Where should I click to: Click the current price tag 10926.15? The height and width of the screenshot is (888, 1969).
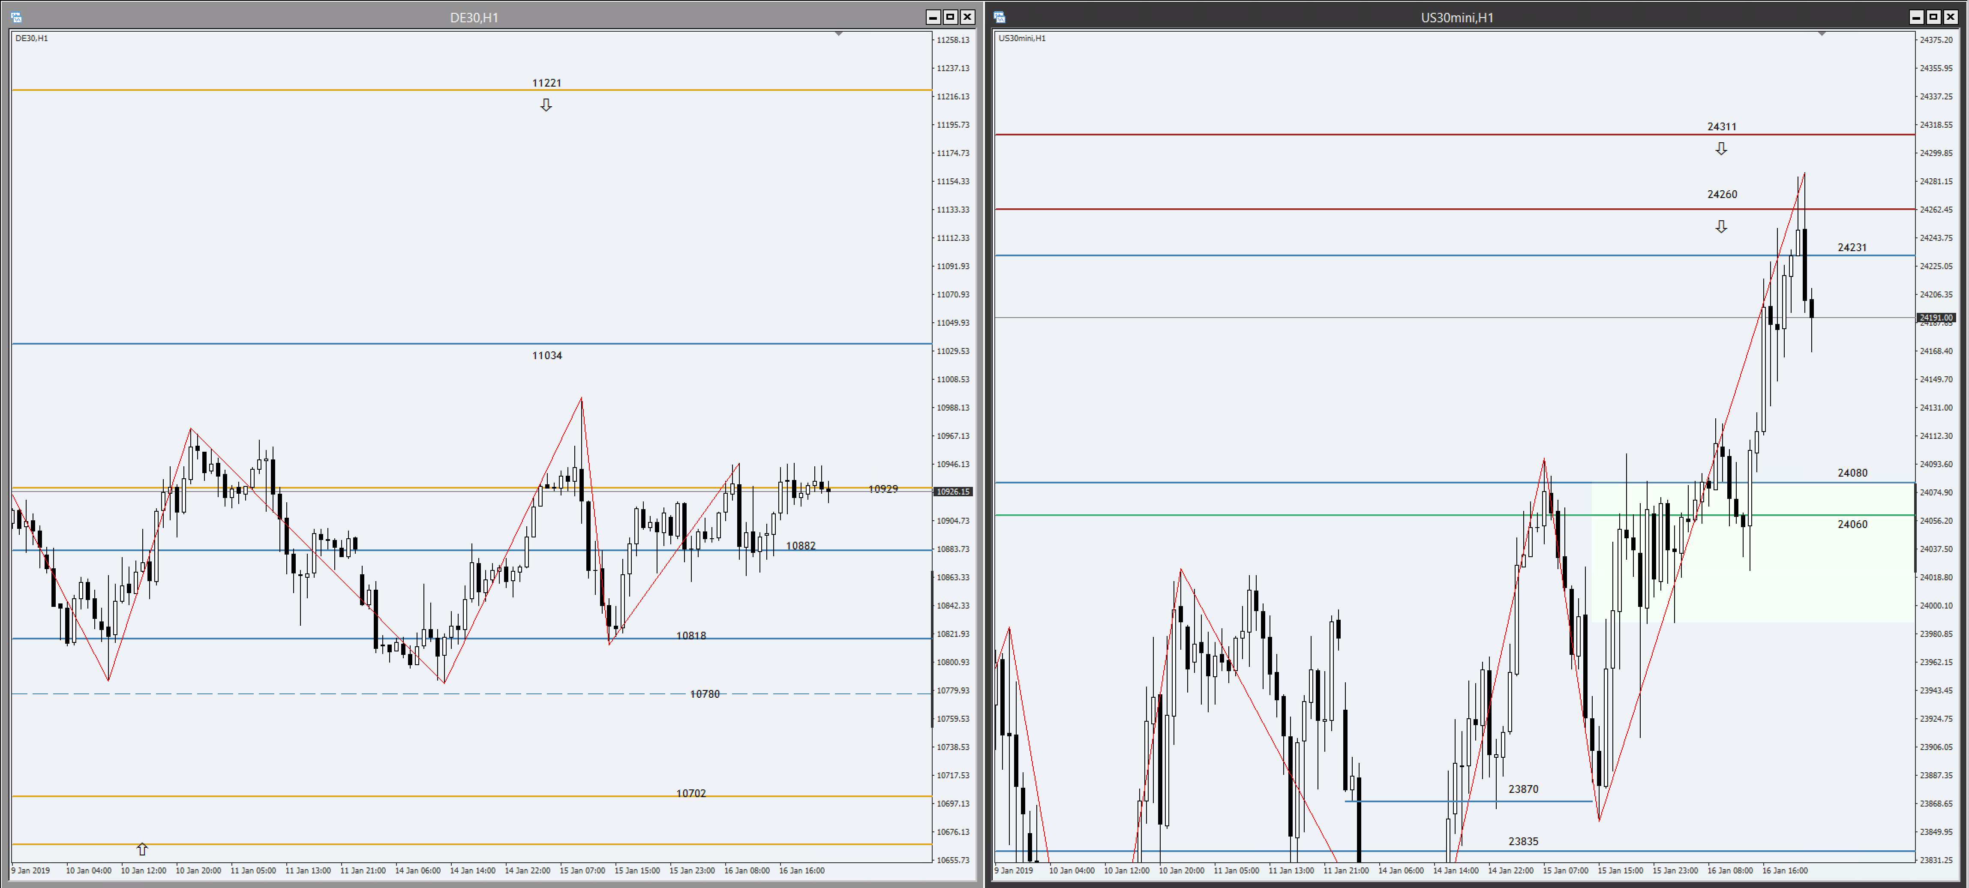tap(953, 492)
